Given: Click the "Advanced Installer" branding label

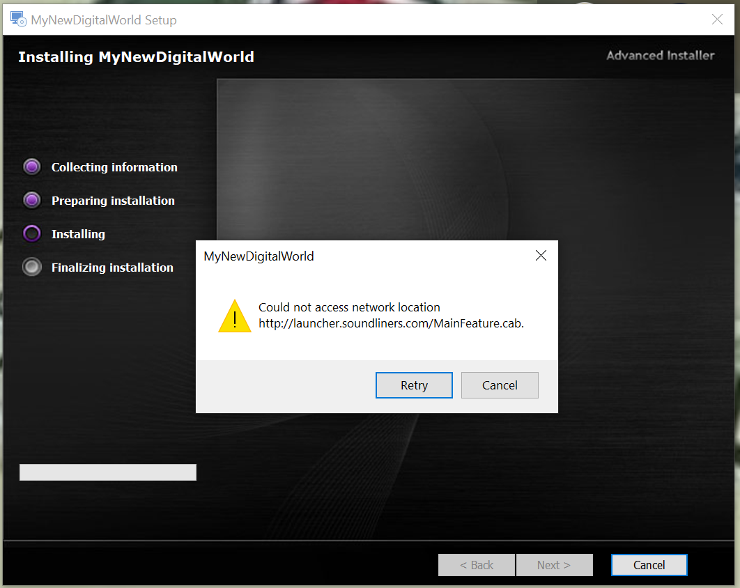Looking at the screenshot, I should 660,55.
